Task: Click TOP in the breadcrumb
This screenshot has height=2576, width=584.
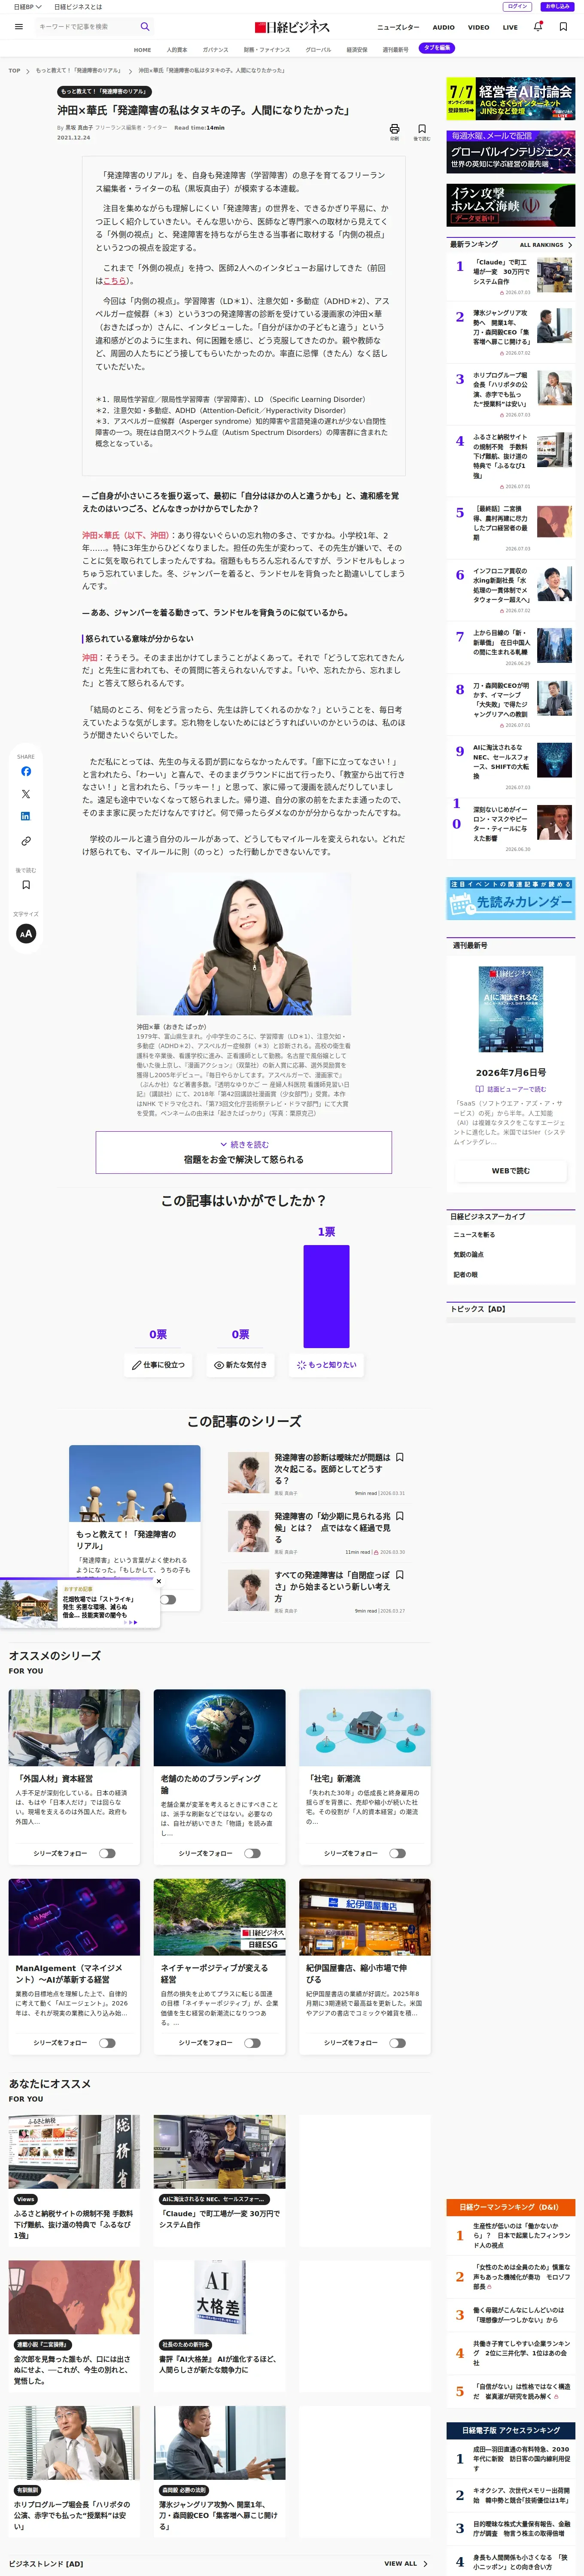Action: (x=14, y=71)
